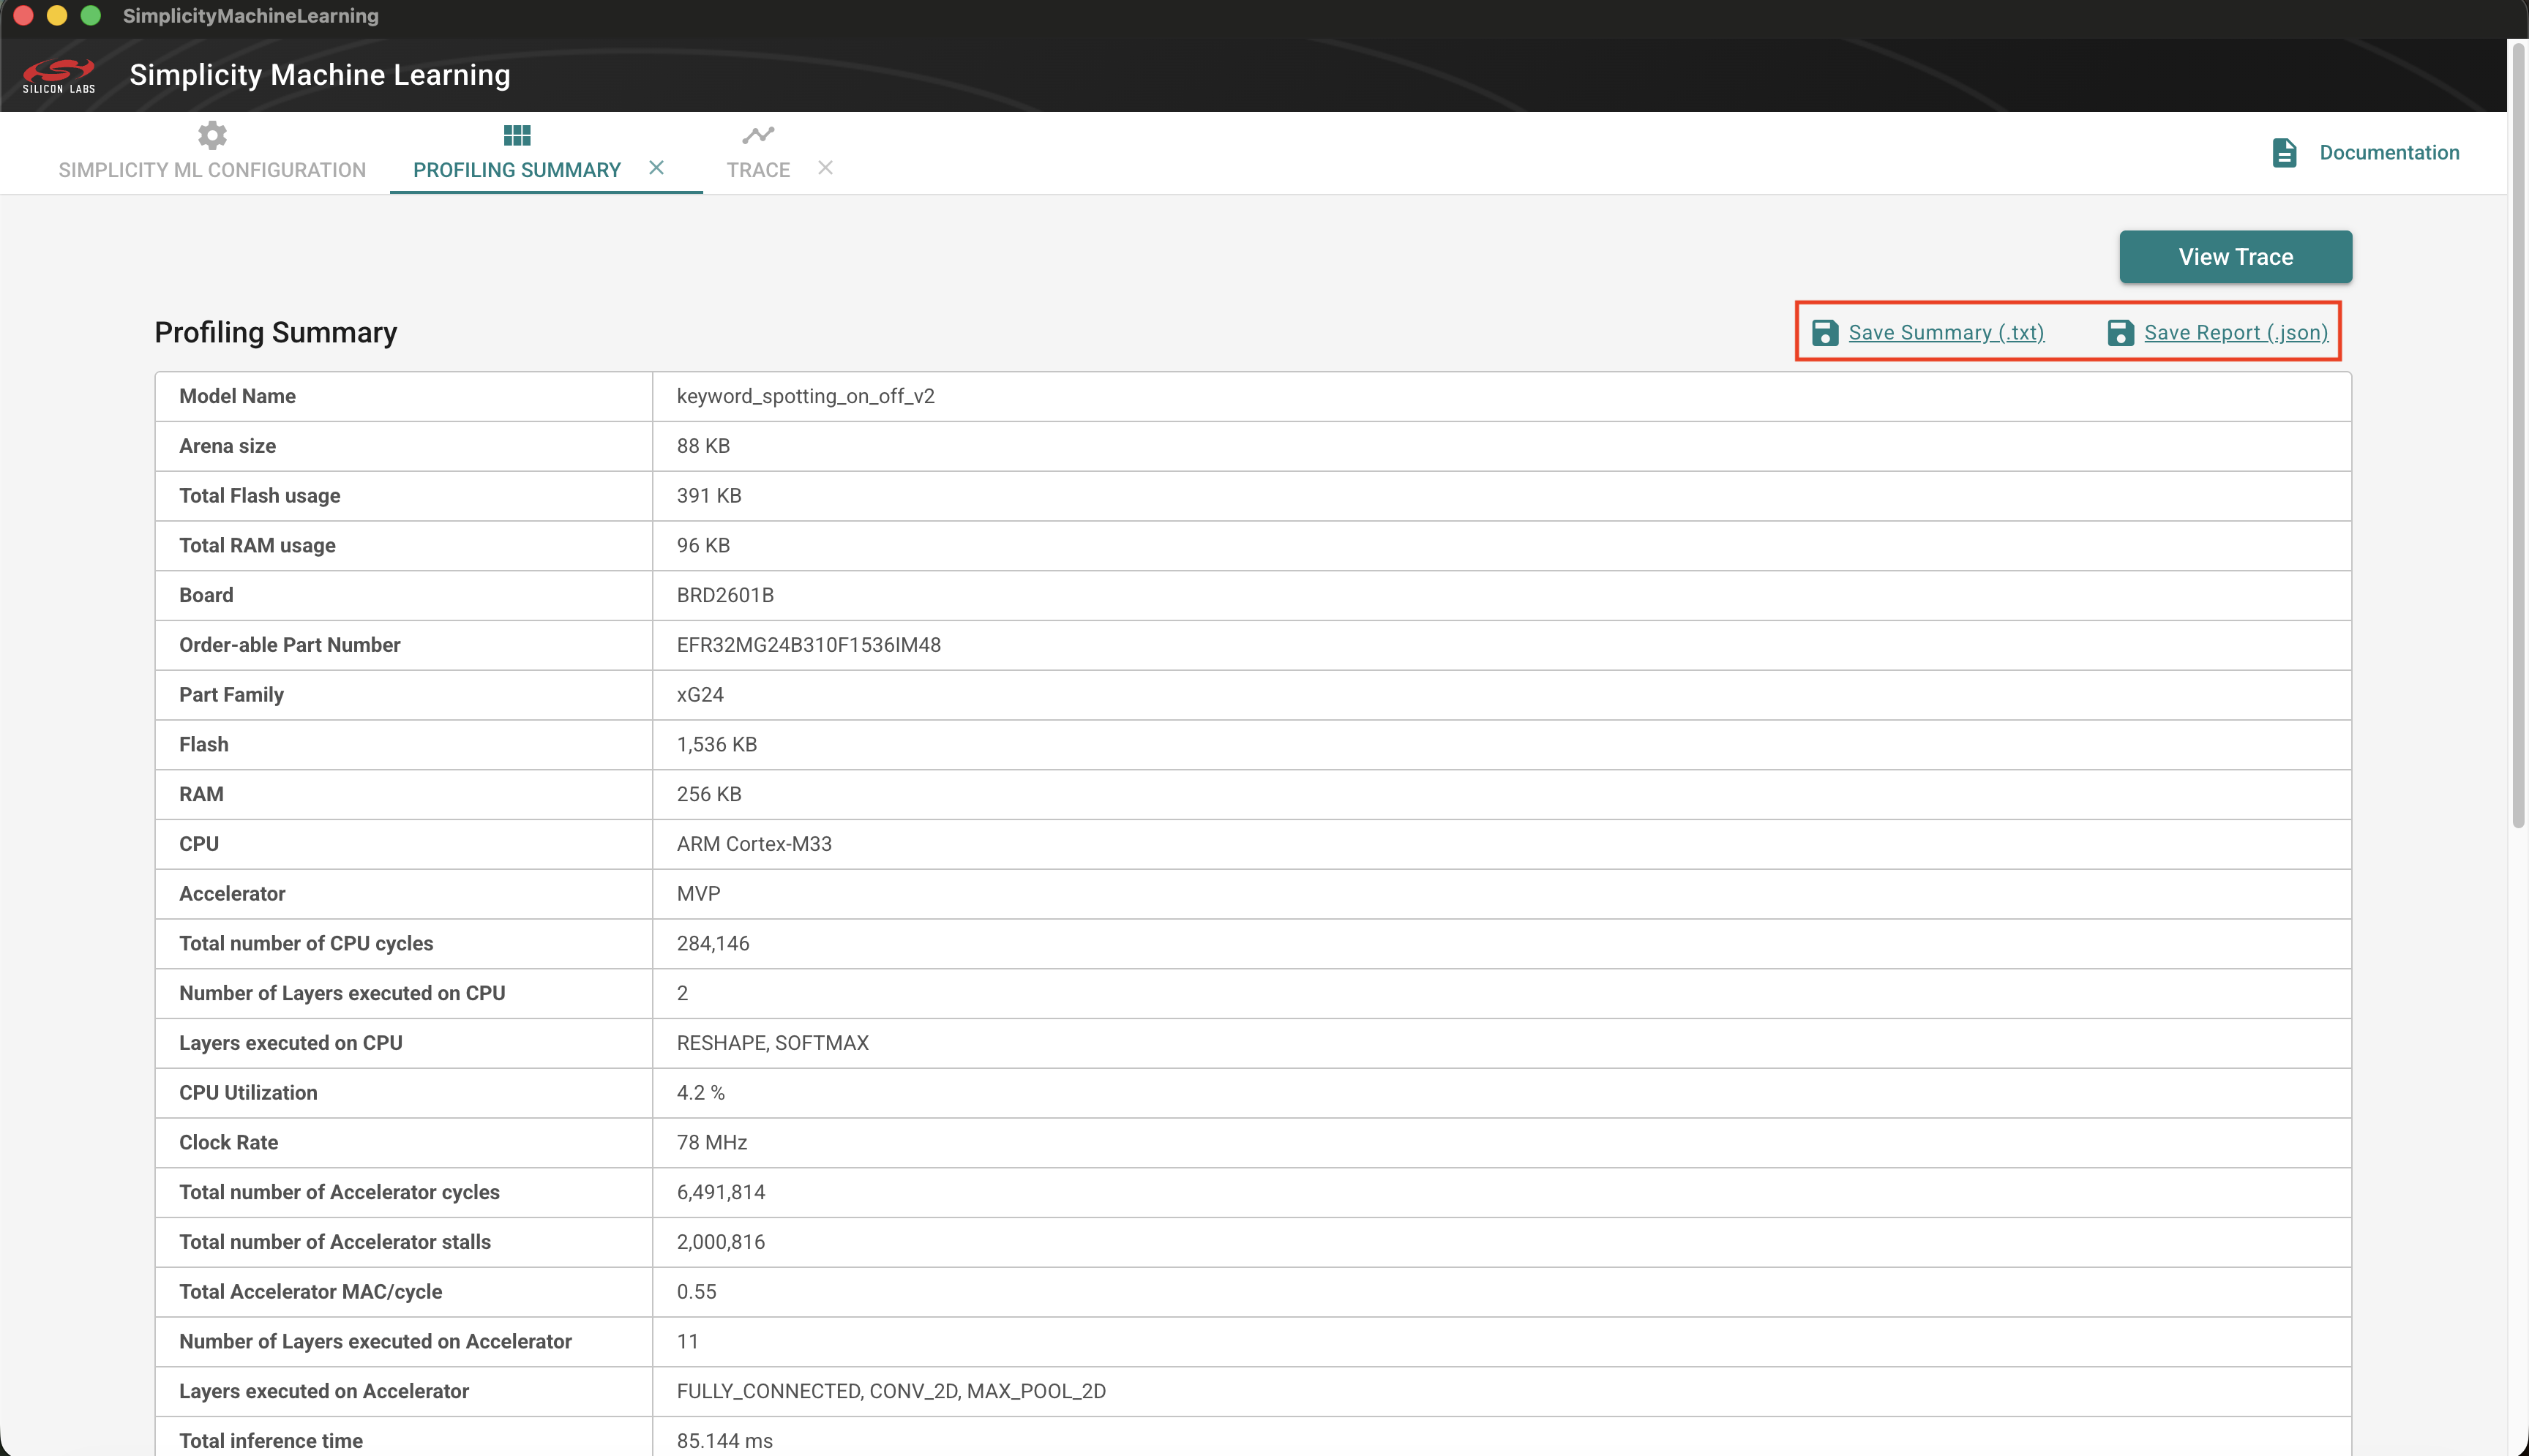Click the Profiling Summary heading
Image resolution: width=2529 pixels, height=1456 pixels.
coord(276,333)
